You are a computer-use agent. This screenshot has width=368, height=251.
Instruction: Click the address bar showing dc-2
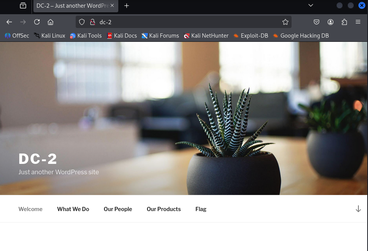pyautogui.click(x=184, y=22)
